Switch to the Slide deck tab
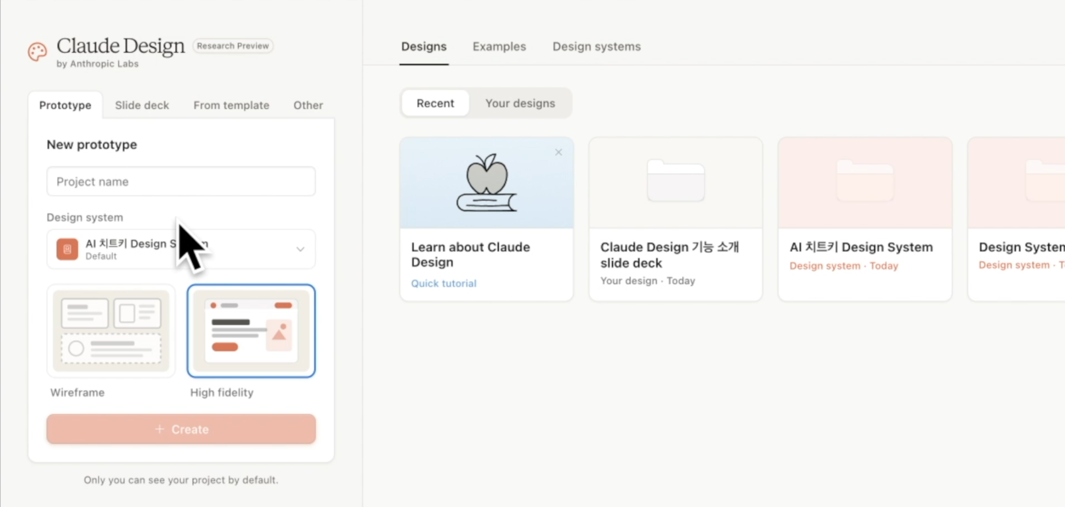 [x=142, y=105]
